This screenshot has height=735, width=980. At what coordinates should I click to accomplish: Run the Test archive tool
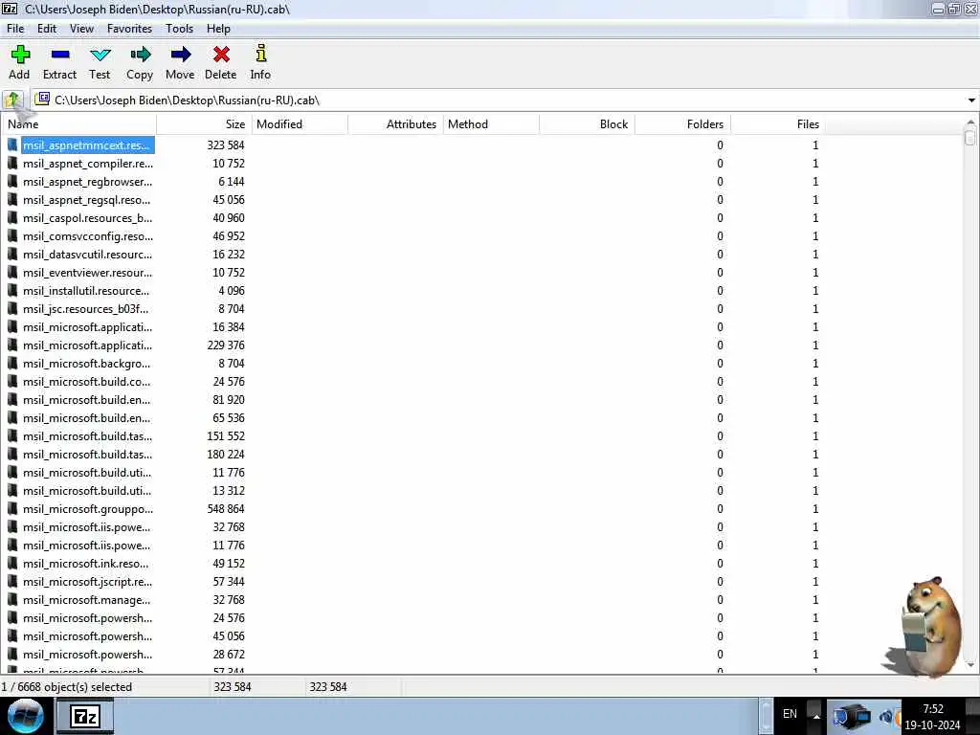click(x=100, y=56)
